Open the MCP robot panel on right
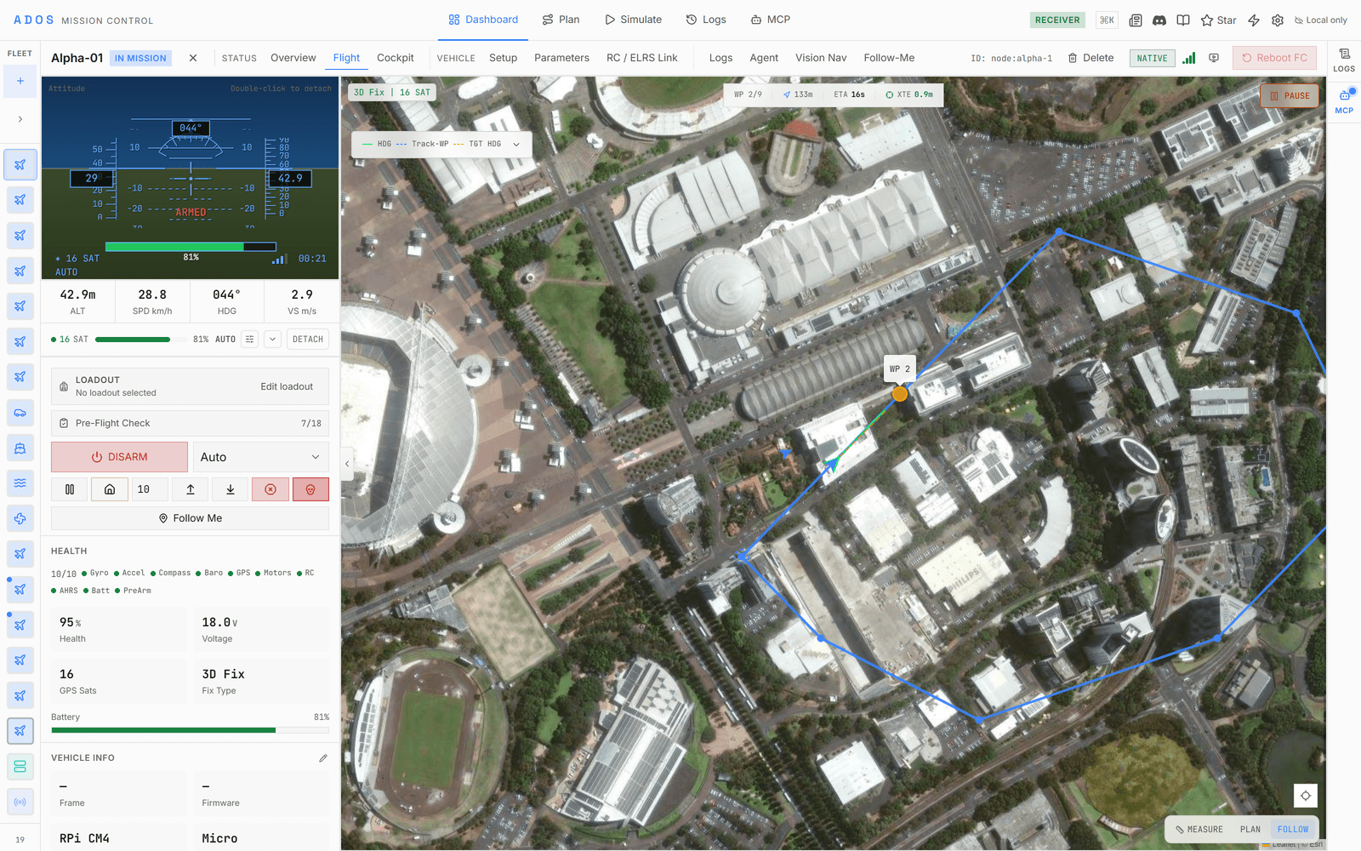The width and height of the screenshot is (1361, 851). click(1344, 101)
